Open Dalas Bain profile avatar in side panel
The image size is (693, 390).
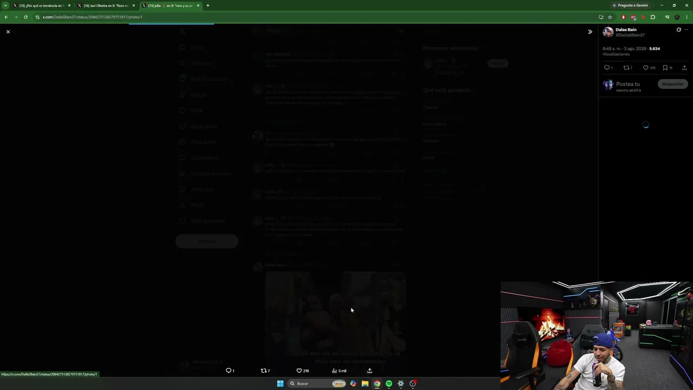608,32
